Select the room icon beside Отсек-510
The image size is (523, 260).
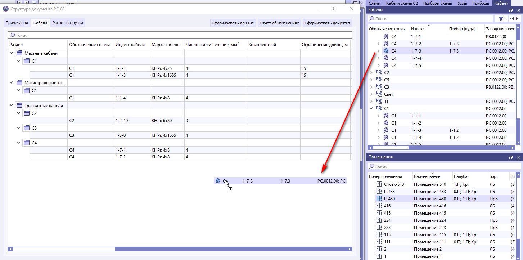(379, 184)
